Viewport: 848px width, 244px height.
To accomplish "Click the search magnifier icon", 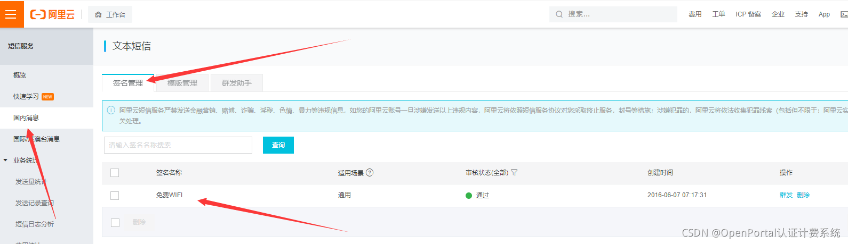I will 559,14.
